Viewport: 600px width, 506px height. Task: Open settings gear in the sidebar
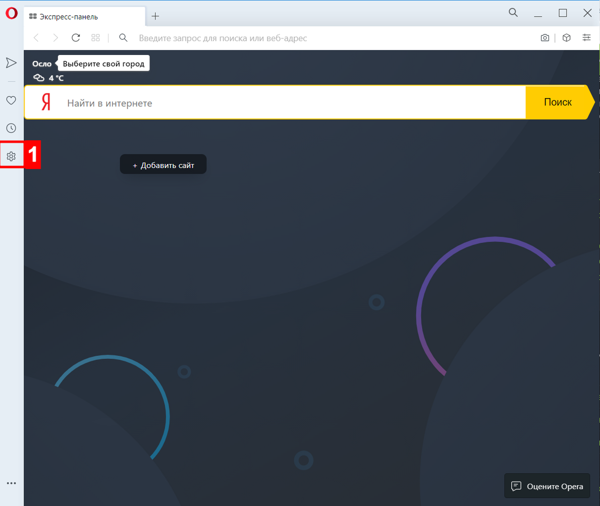[x=11, y=156]
